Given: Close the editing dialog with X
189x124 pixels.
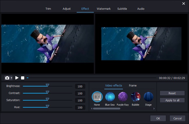Looking at the screenshot, I should 183,3.
